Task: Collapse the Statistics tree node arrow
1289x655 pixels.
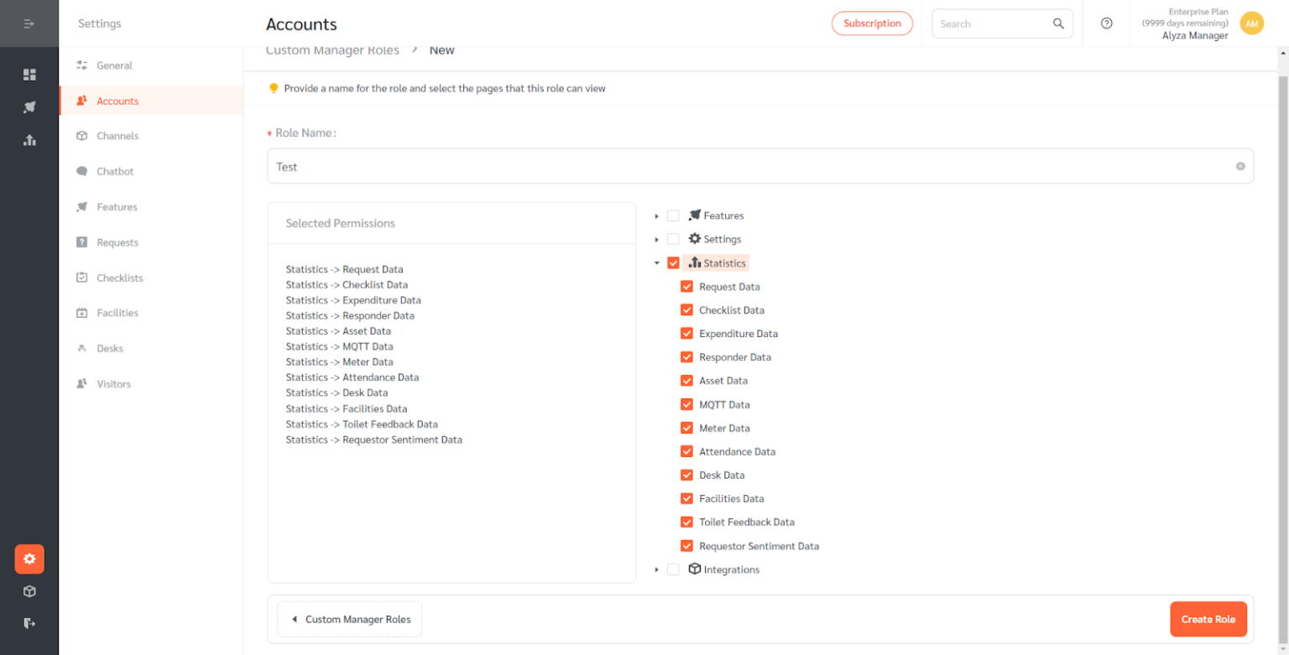Action: [656, 263]
